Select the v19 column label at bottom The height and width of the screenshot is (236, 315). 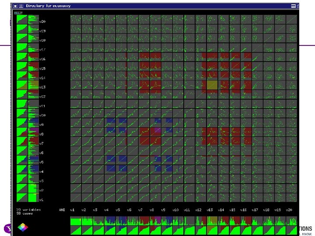point(277,210)
